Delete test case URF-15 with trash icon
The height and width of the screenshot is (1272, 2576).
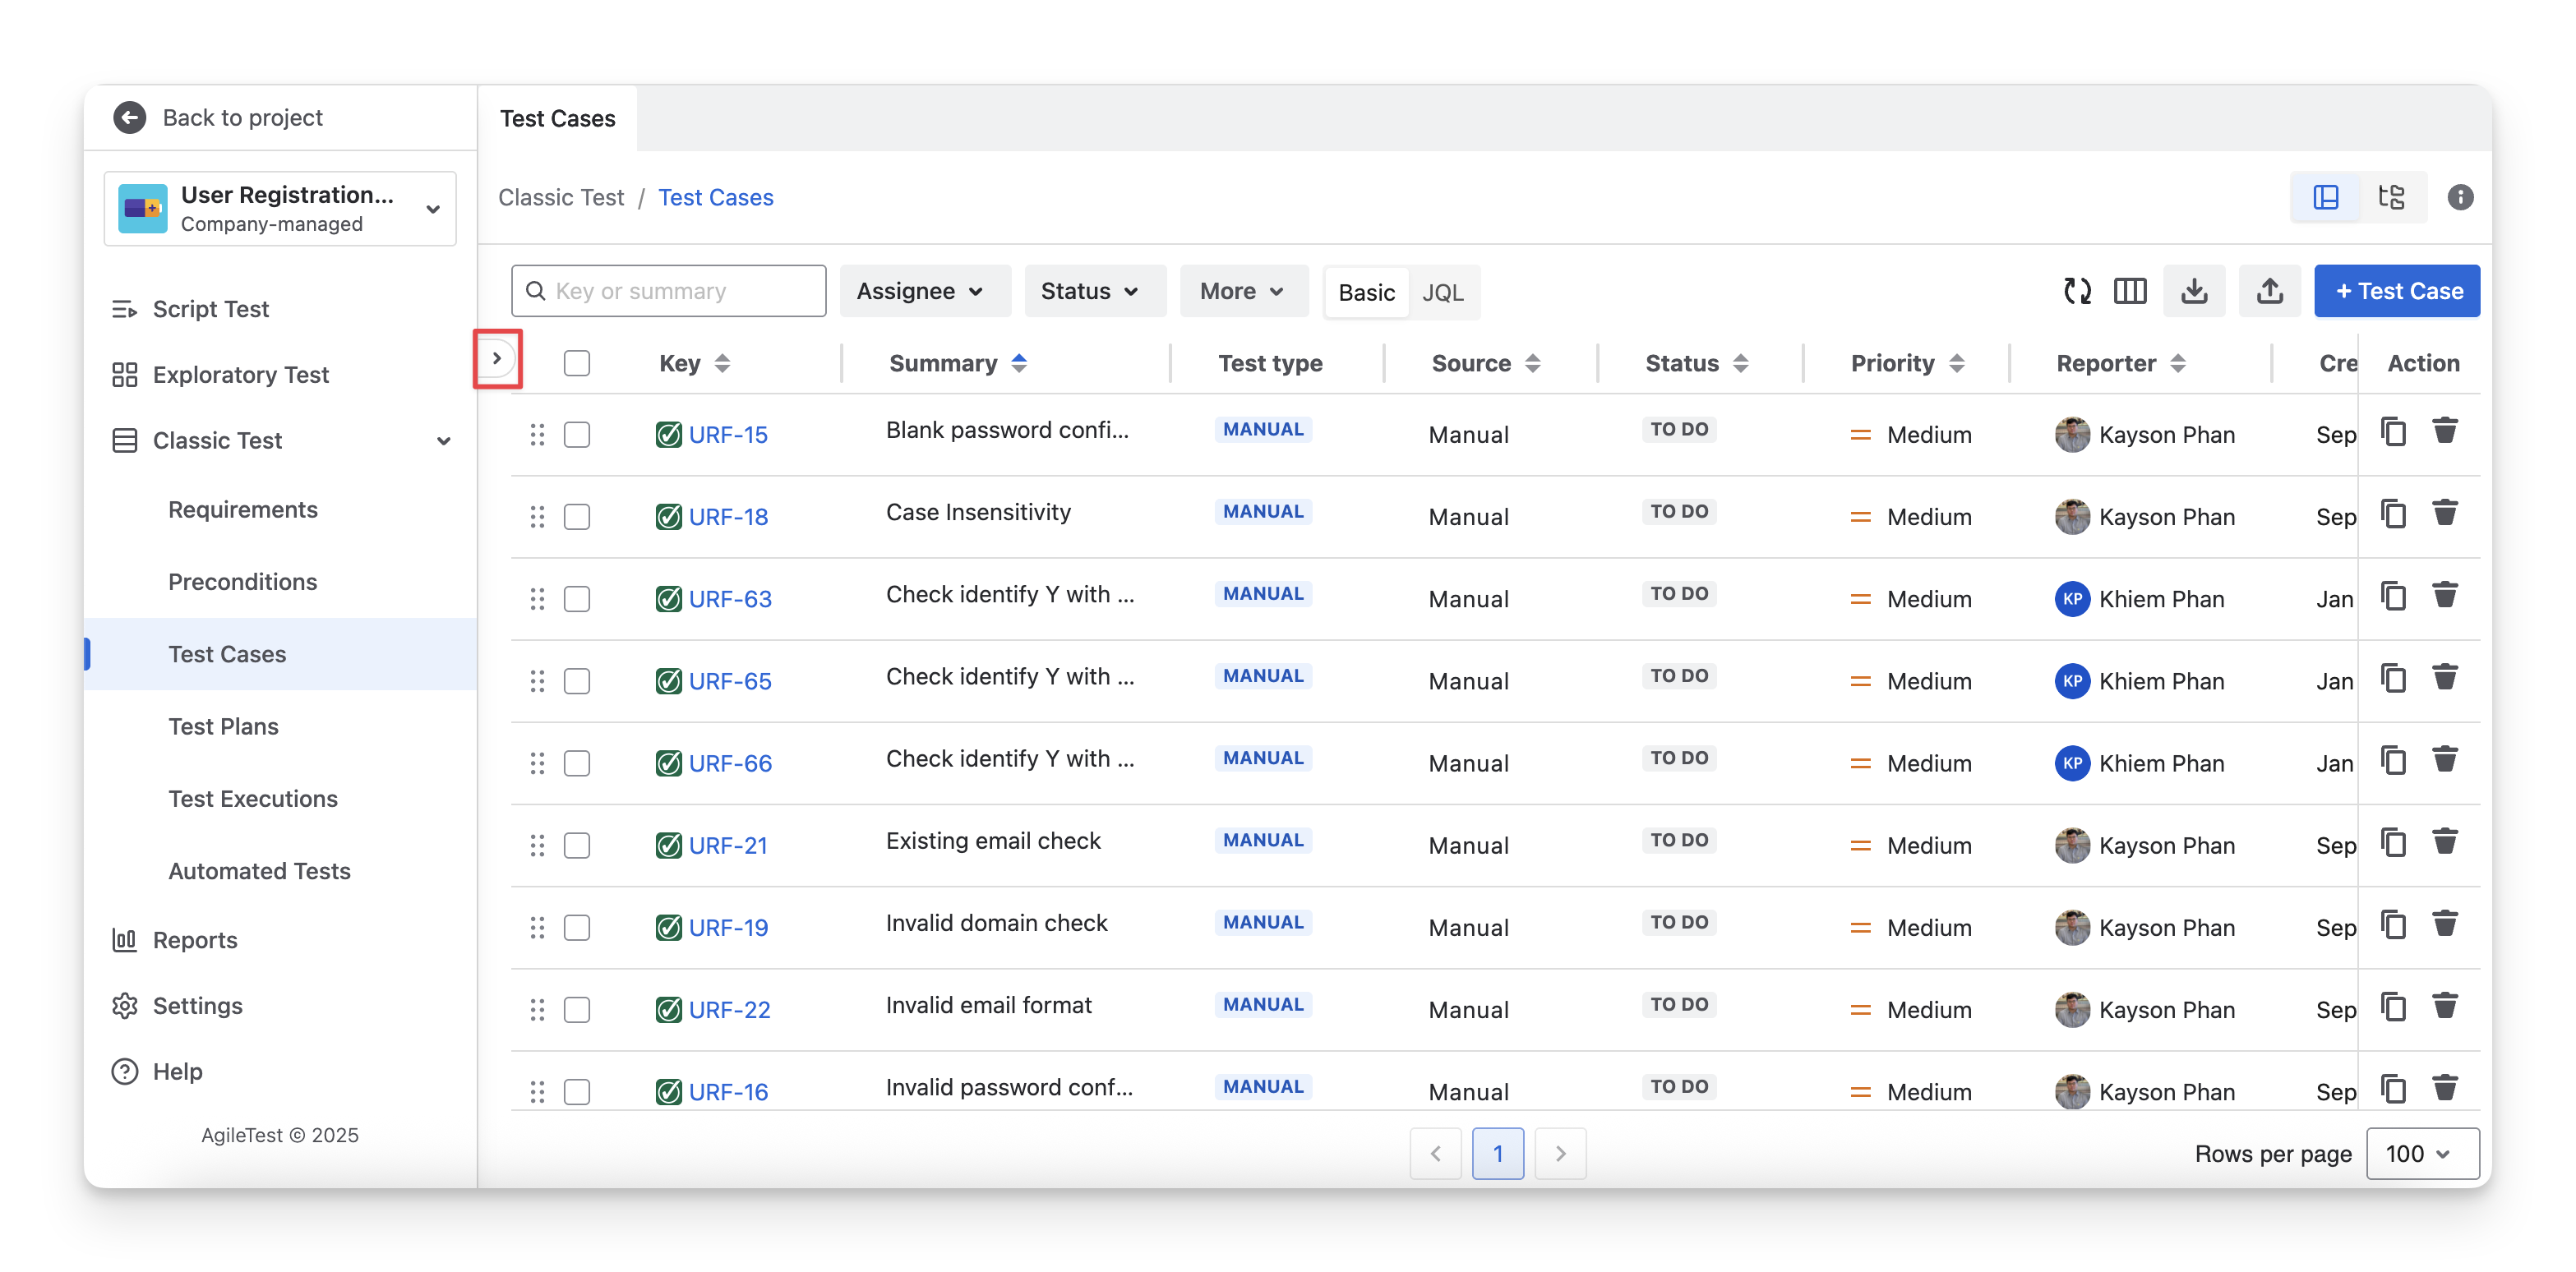coord(2445,431)
